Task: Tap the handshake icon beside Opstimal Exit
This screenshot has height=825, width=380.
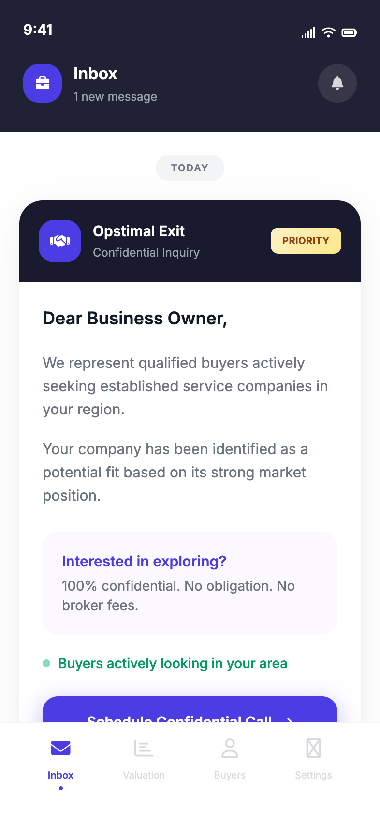Action: click(60, 241)
